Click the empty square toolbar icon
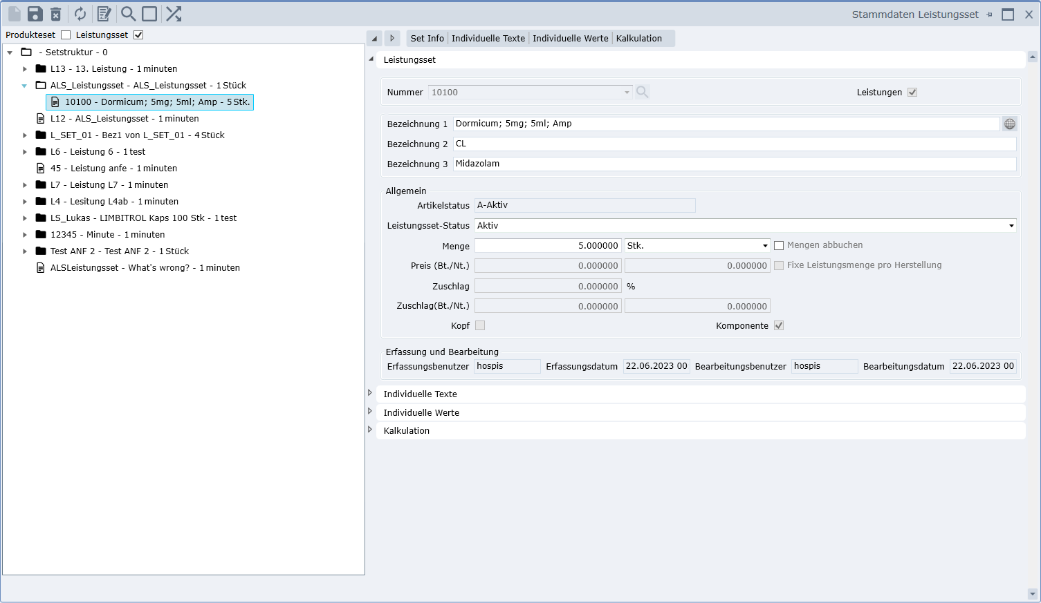 pyautogui.click(x=149, y=14)
